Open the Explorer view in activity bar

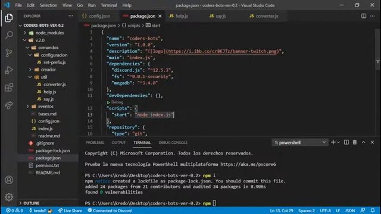pyautogui.click(x=9, y=18)
